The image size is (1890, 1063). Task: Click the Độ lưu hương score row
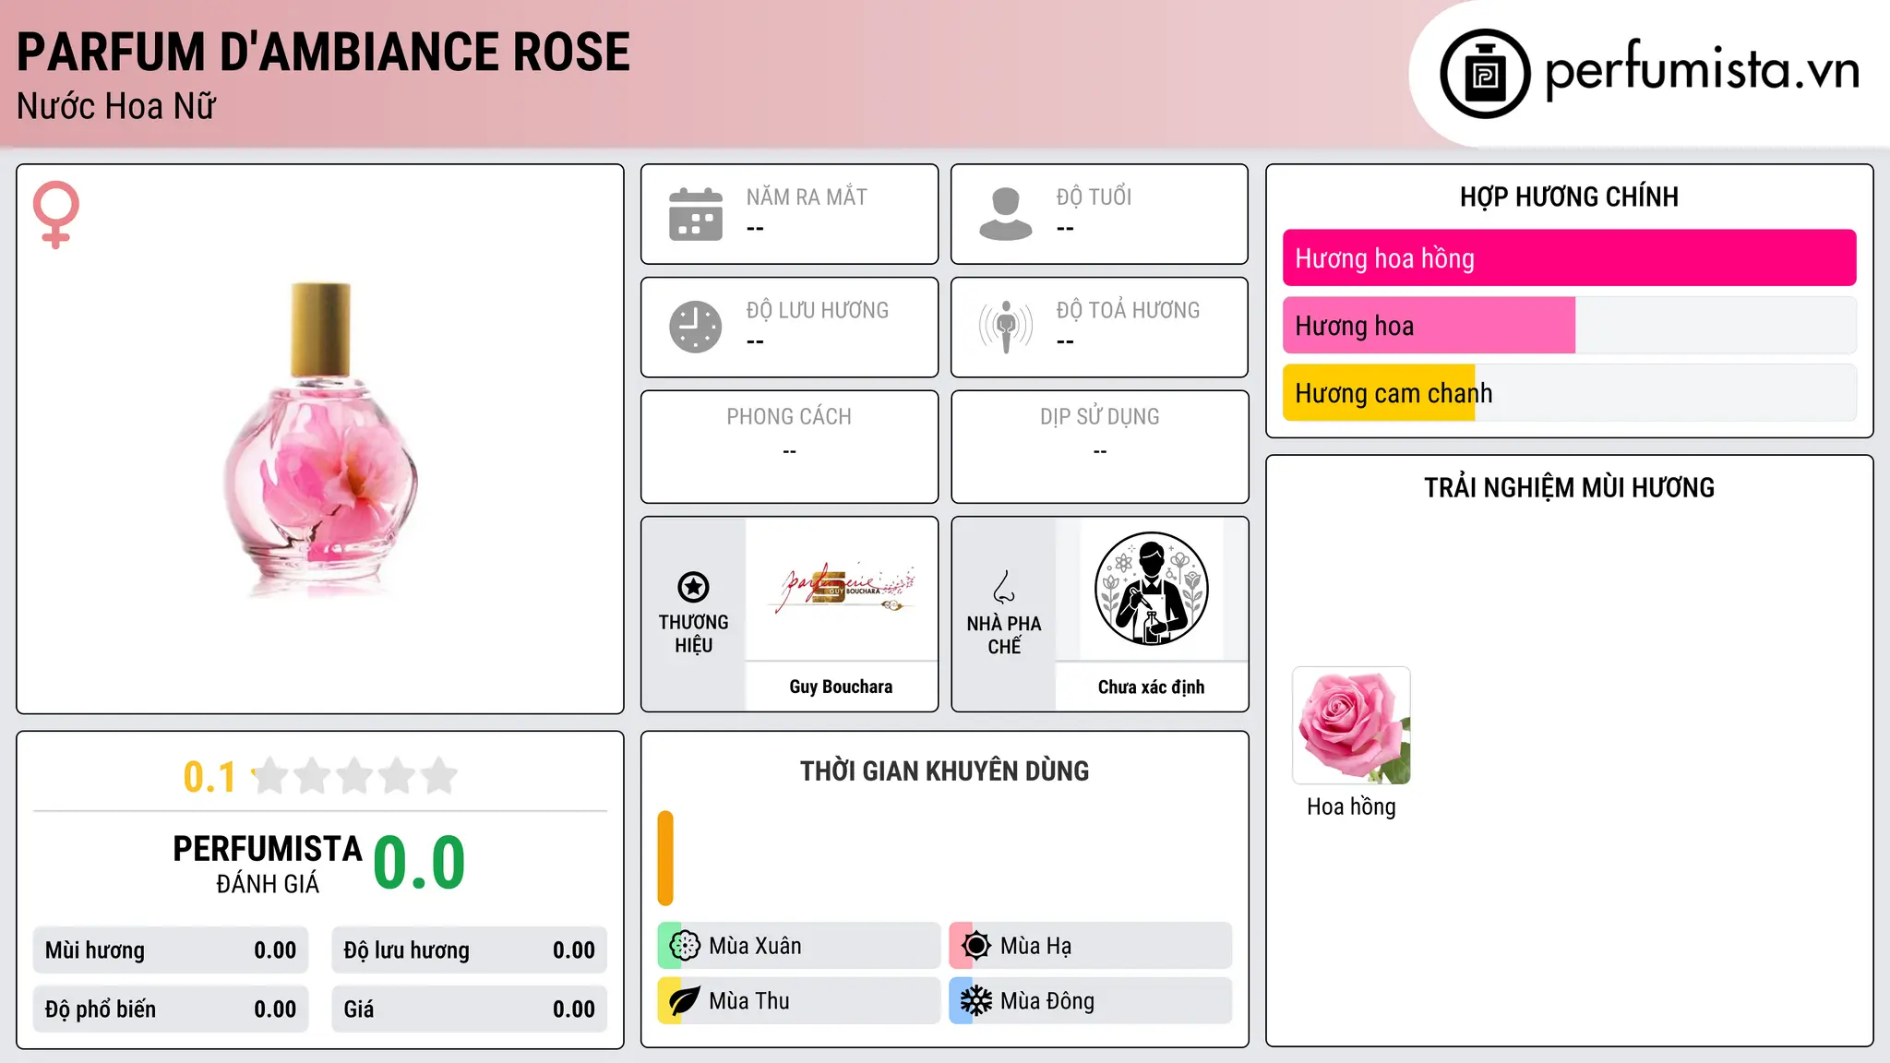tap(469, 950)
